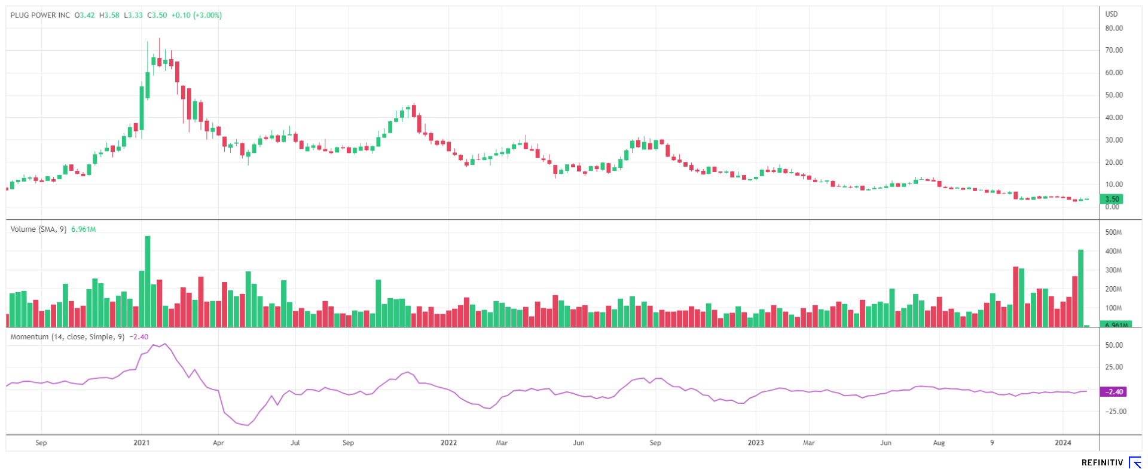Click the Apr label on the time axis

coord(218,443)
